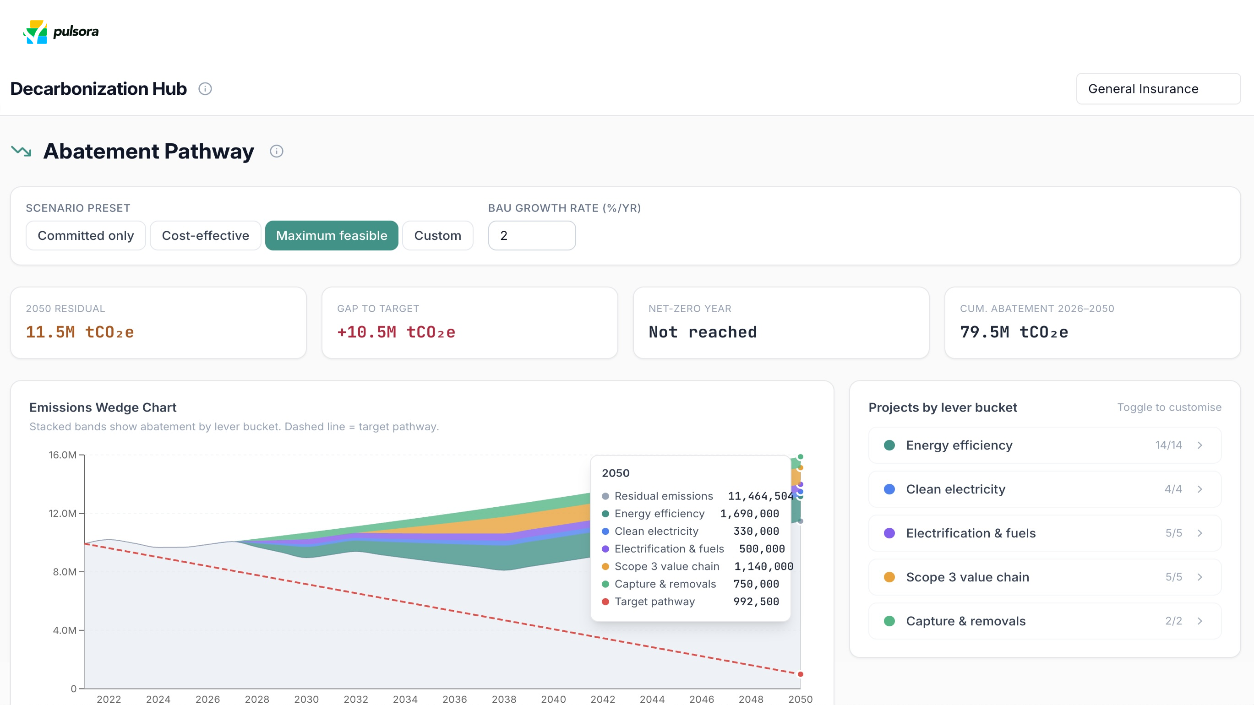Click the Scope 3 value chain orange dot
This screenshot has height=705, width=1254.
pos(889,577)
